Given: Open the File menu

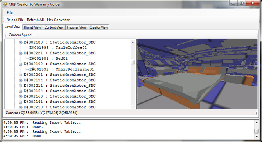Looking at the screenshot, I should pyautogui.click(x=9, y=13).
